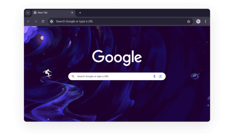Image resolution: width=234 pixels, height=134 pixels.
Task: Focus the address bar URL field
Action: click(x=119, y=22)
